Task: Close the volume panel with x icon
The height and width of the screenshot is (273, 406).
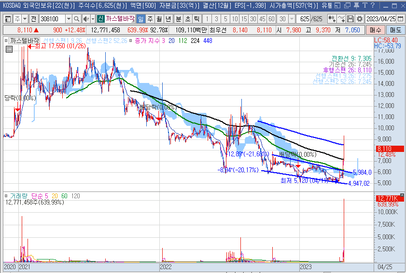Action: pyautogui.click(x=402, y=195)
